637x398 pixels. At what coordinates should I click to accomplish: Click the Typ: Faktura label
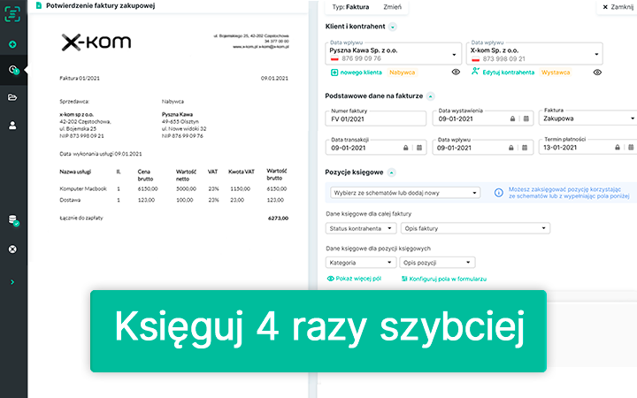coord(350,7)
